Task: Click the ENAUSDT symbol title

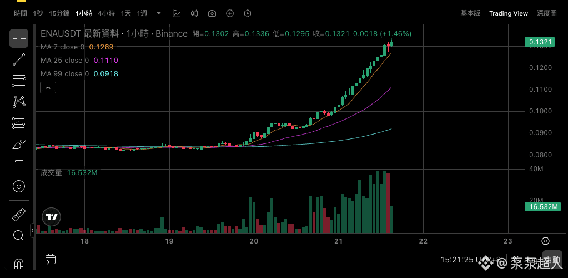Action: click(x=114, y=34)
